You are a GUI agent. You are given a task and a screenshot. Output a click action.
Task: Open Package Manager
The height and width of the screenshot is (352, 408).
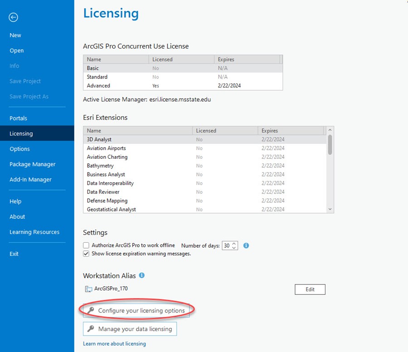pos(33,164)
